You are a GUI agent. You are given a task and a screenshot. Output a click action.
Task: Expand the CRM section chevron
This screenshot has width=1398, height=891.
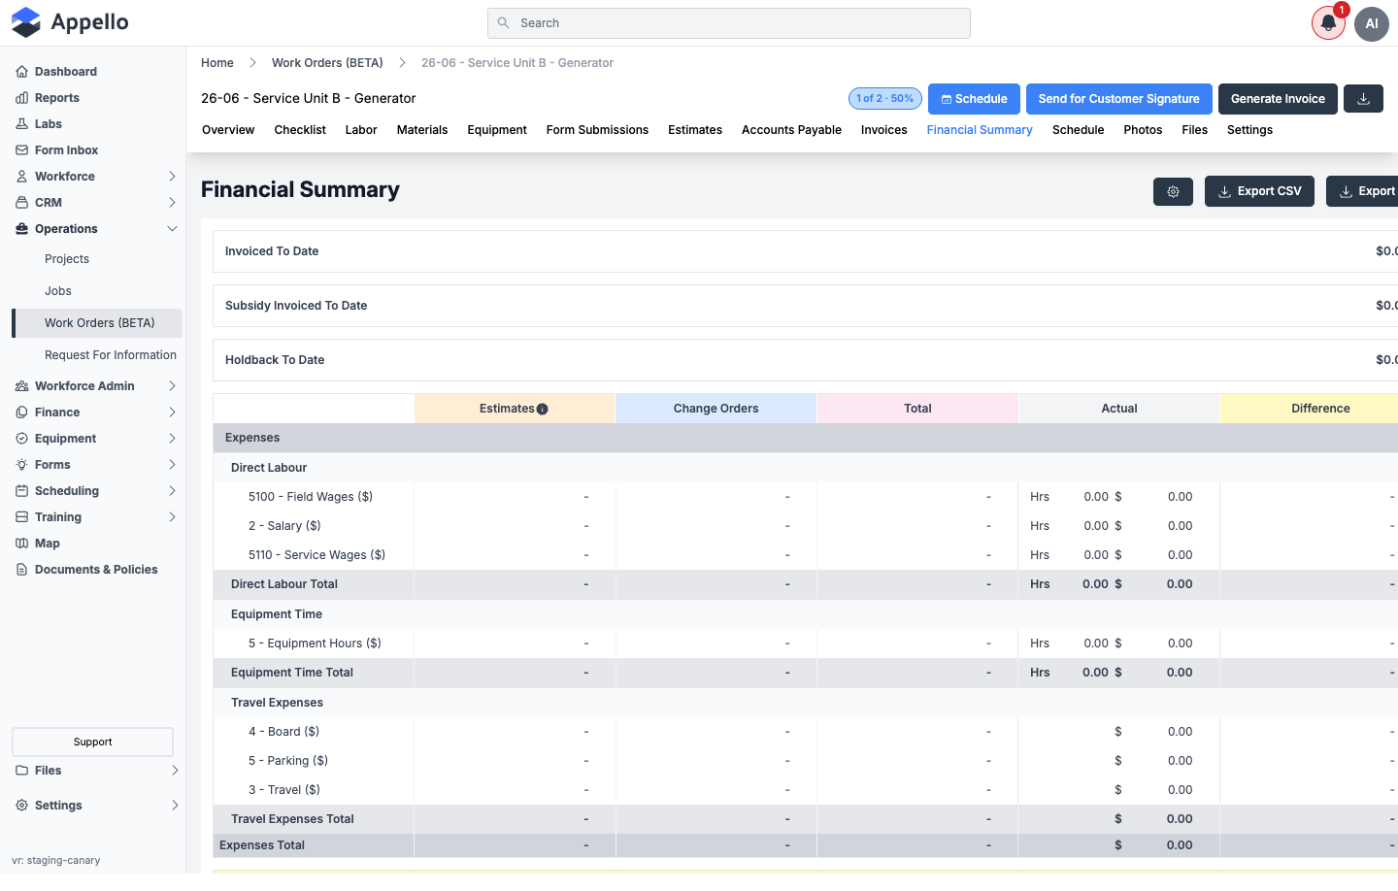[x=172, y=203]
